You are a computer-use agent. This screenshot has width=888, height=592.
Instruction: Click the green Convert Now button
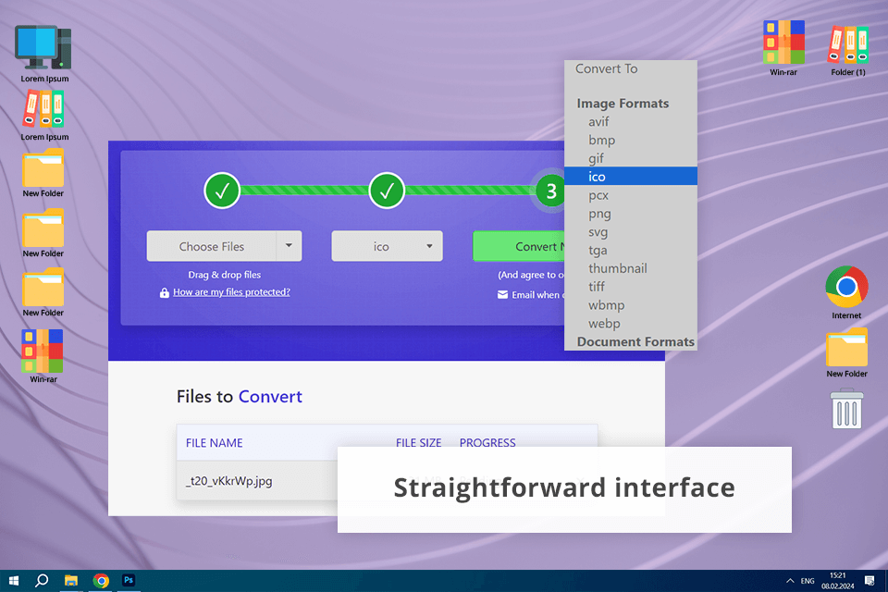tap(519, 246)
